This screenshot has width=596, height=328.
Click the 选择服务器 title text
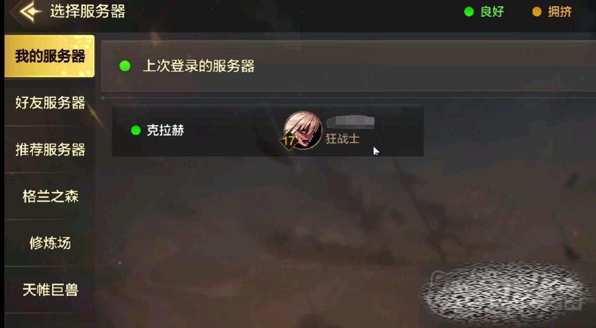87,12
